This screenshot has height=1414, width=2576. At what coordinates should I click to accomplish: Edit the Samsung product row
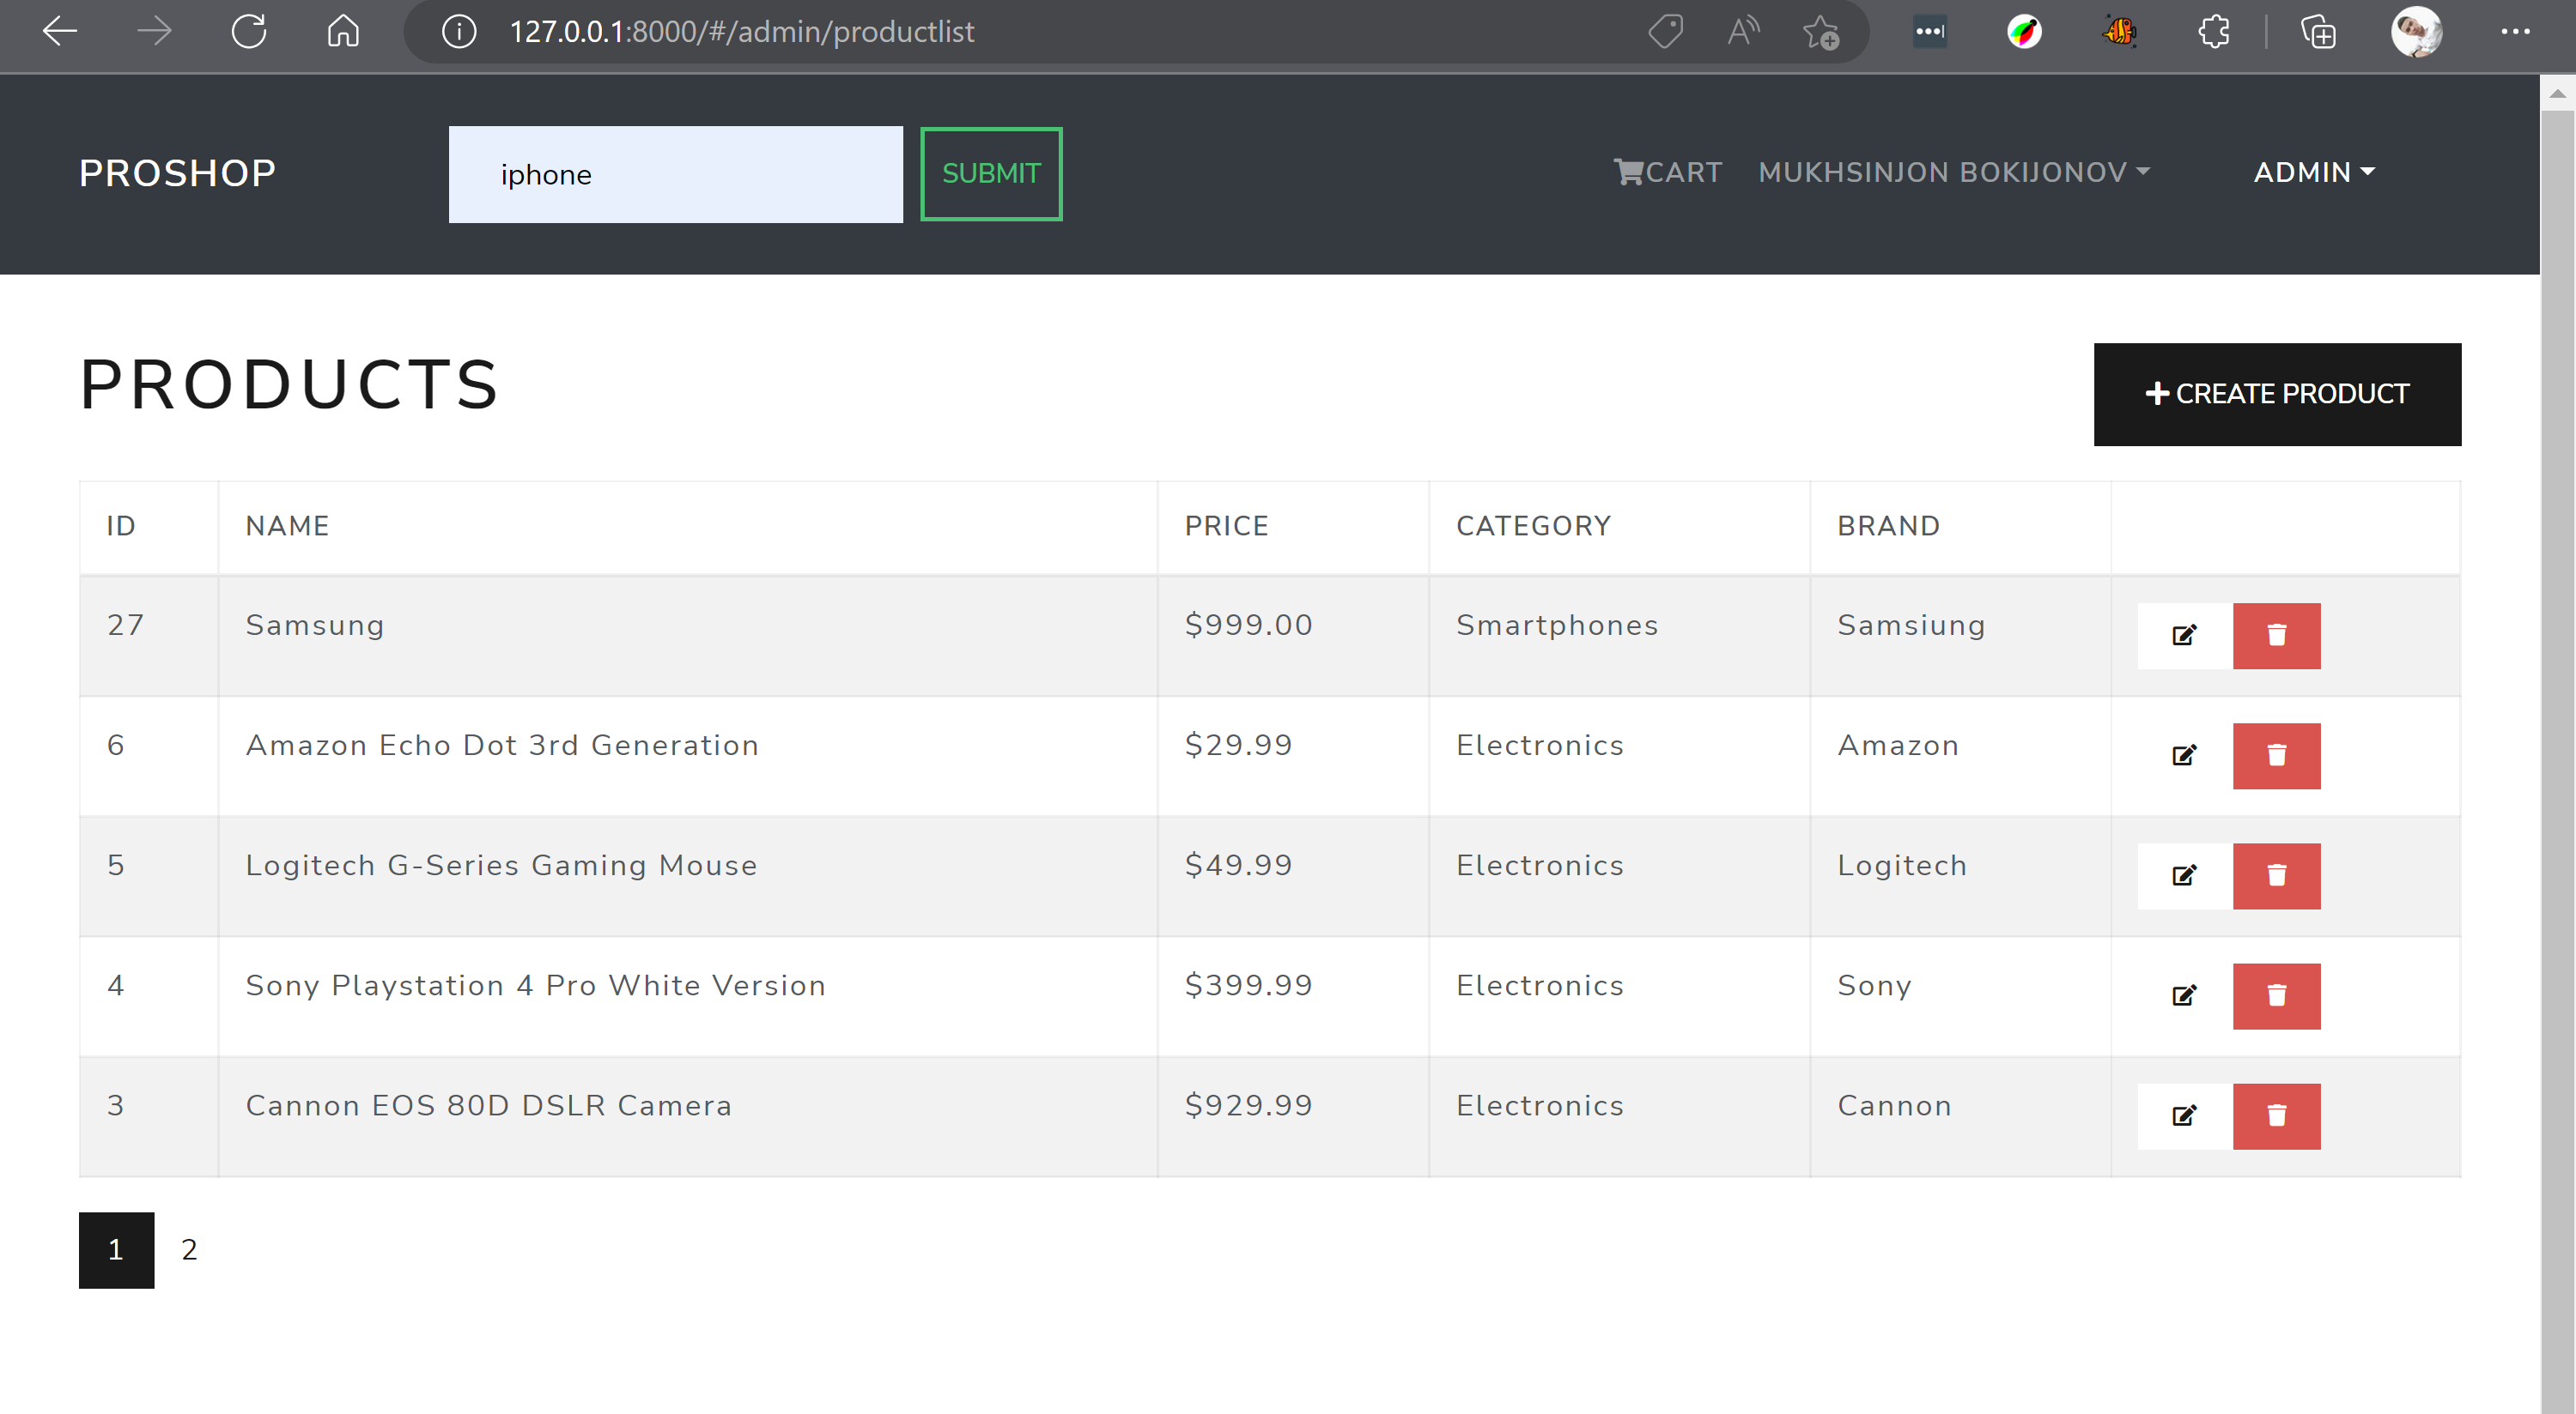tap(2184, 636)
